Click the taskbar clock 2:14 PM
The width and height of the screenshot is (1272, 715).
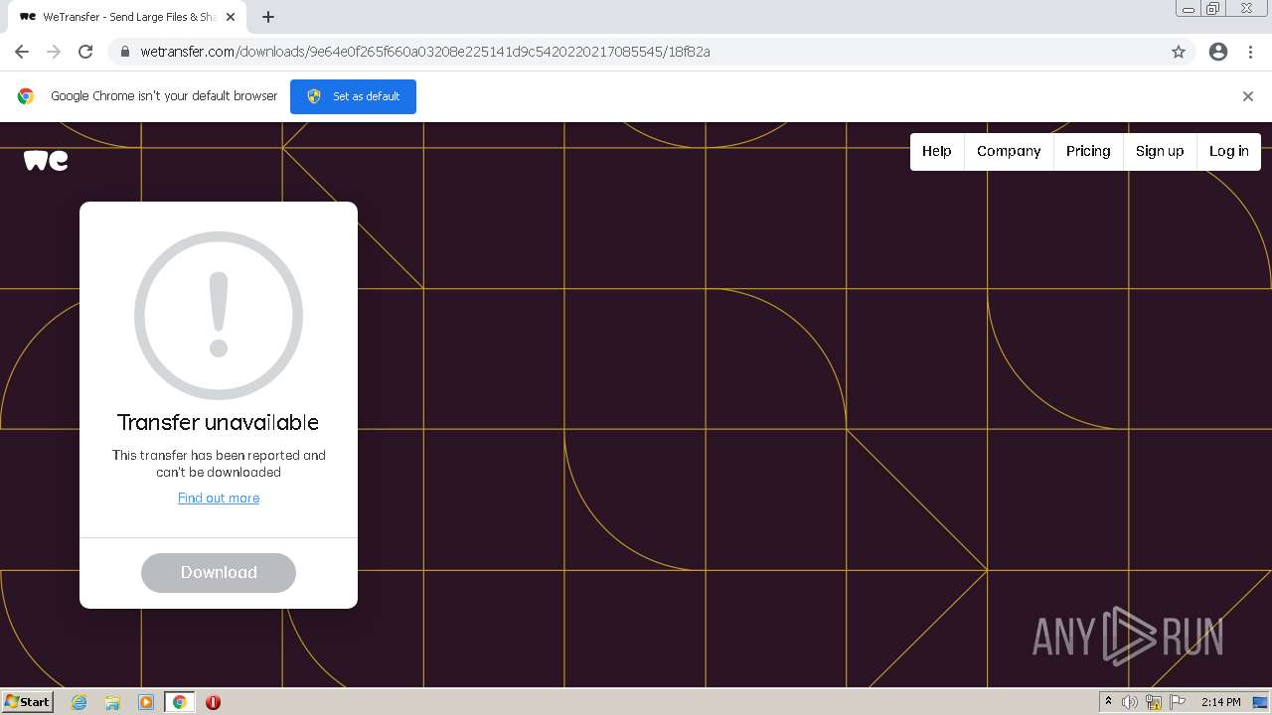click(1220, 702)
